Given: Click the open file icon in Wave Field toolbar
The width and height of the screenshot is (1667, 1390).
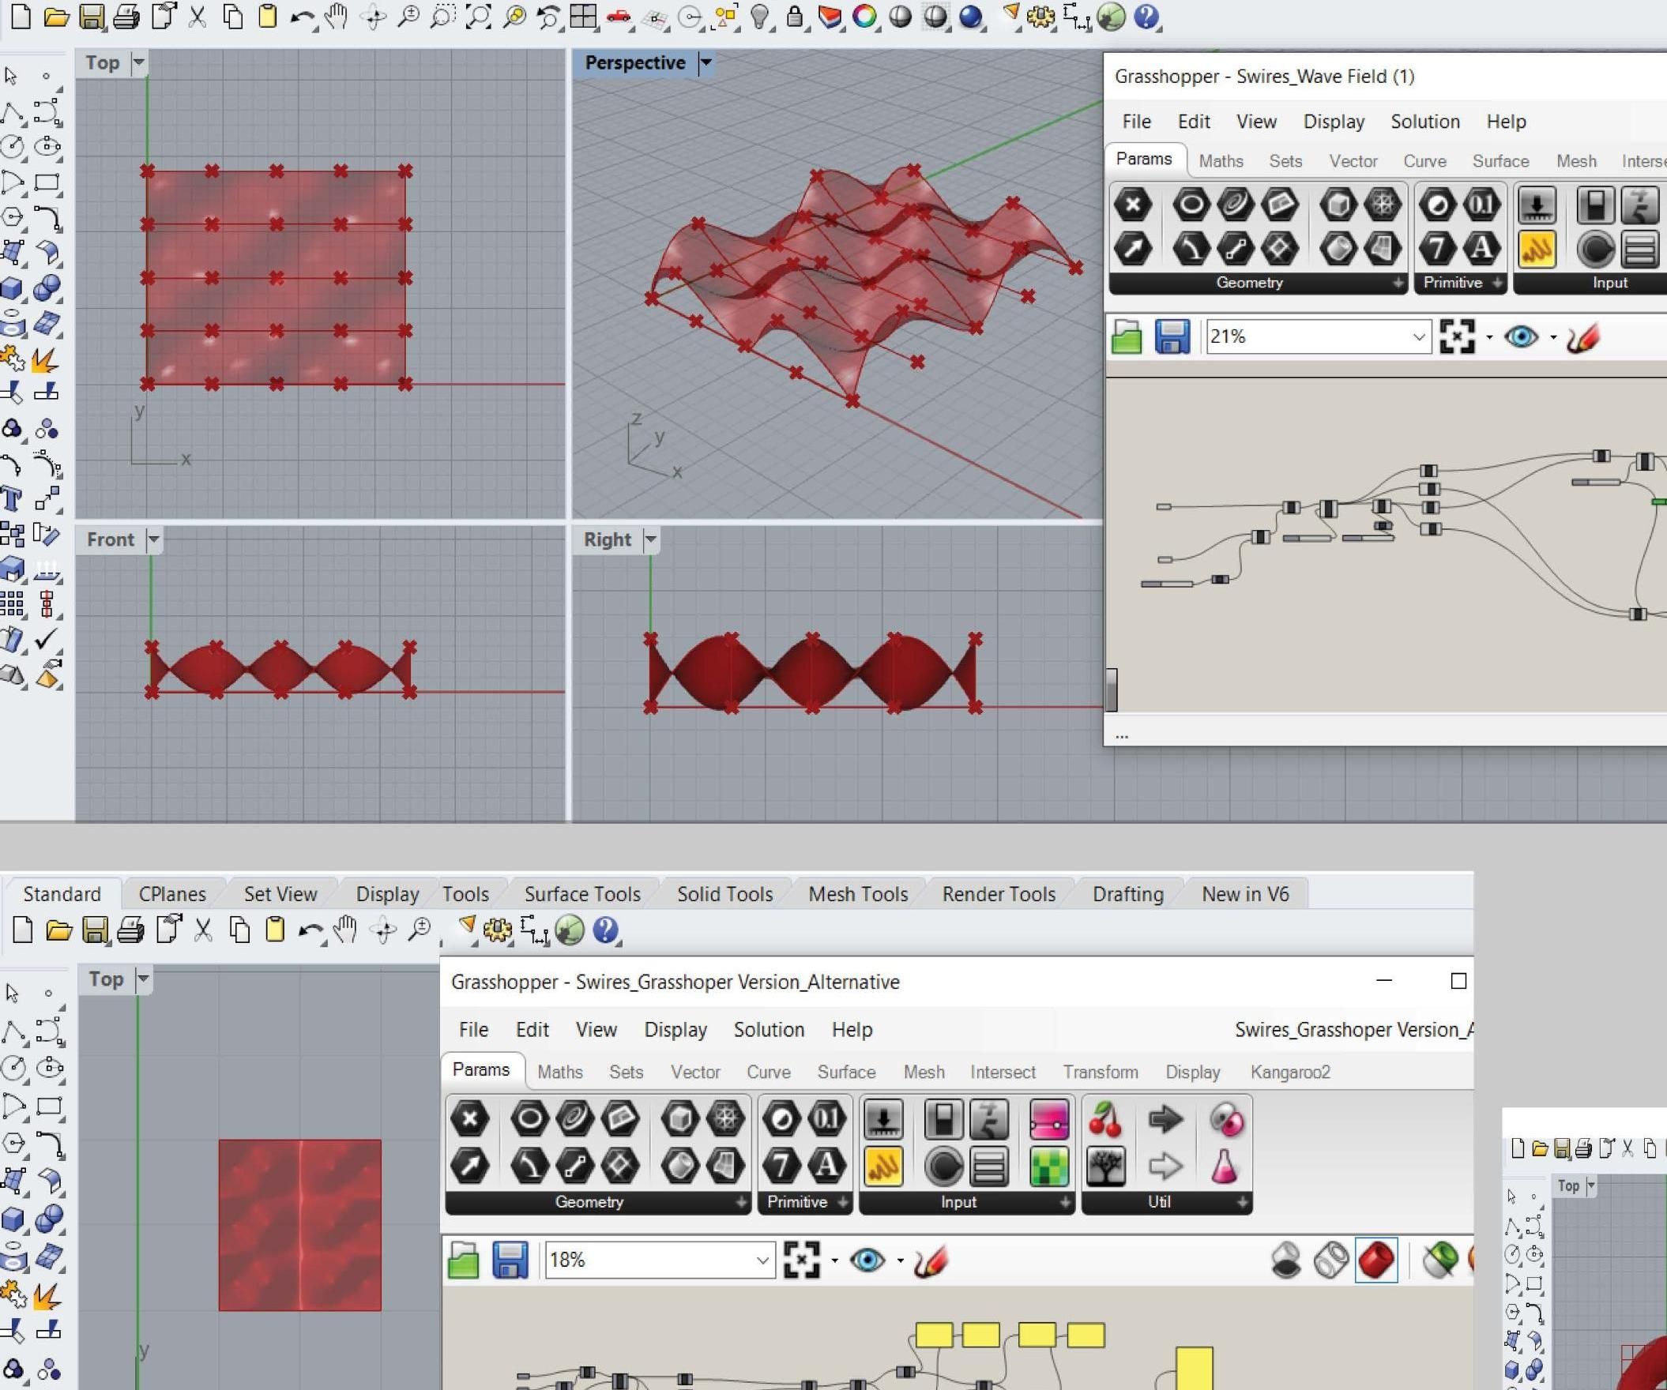Looking at the screenshot, I should point(1127,336).
